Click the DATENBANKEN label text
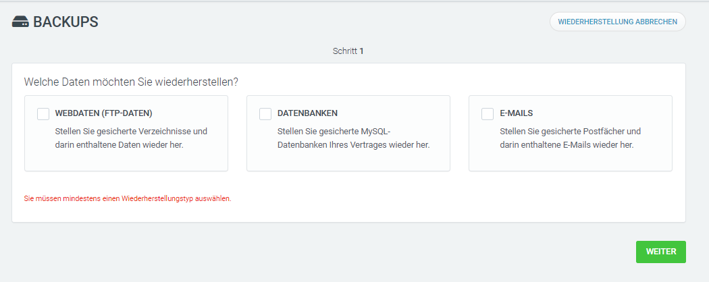The image size is (709, 282). 307,114
